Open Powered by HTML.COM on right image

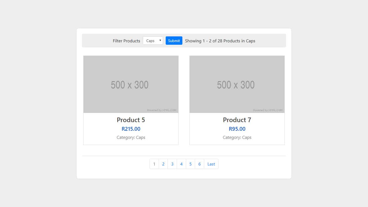(268, 110)
